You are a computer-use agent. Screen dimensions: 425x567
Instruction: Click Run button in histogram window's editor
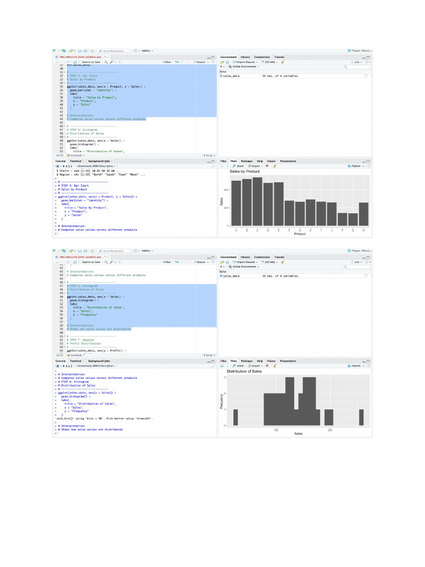tap(166, 262)
